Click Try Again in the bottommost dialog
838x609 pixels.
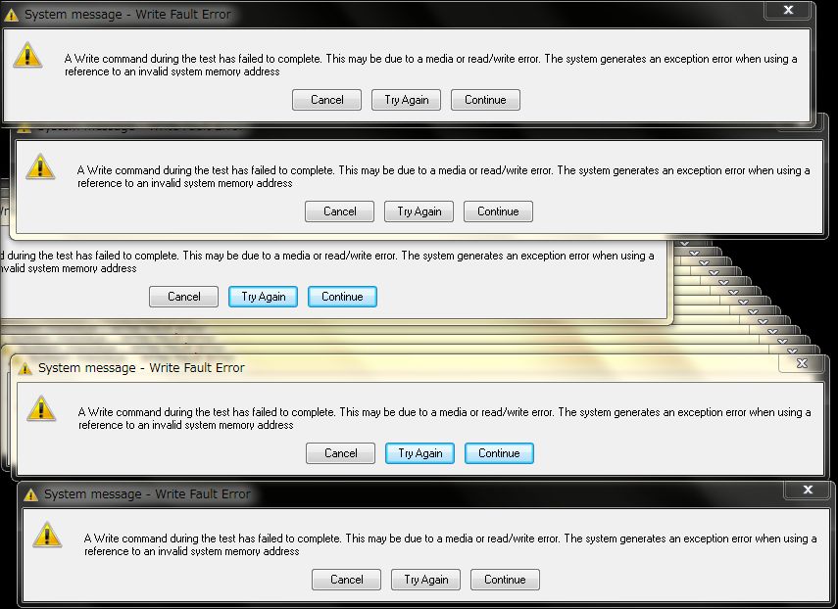(x=425, y=580)
